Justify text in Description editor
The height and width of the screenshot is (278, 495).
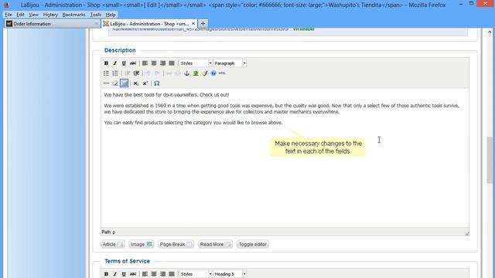click(x=172, y=63)
